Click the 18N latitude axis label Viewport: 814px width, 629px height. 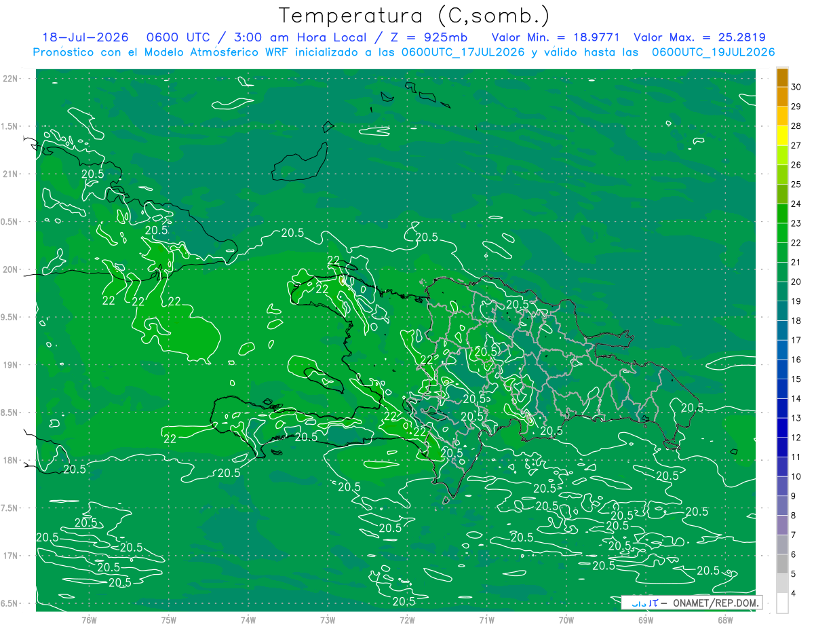pos(12,460)
